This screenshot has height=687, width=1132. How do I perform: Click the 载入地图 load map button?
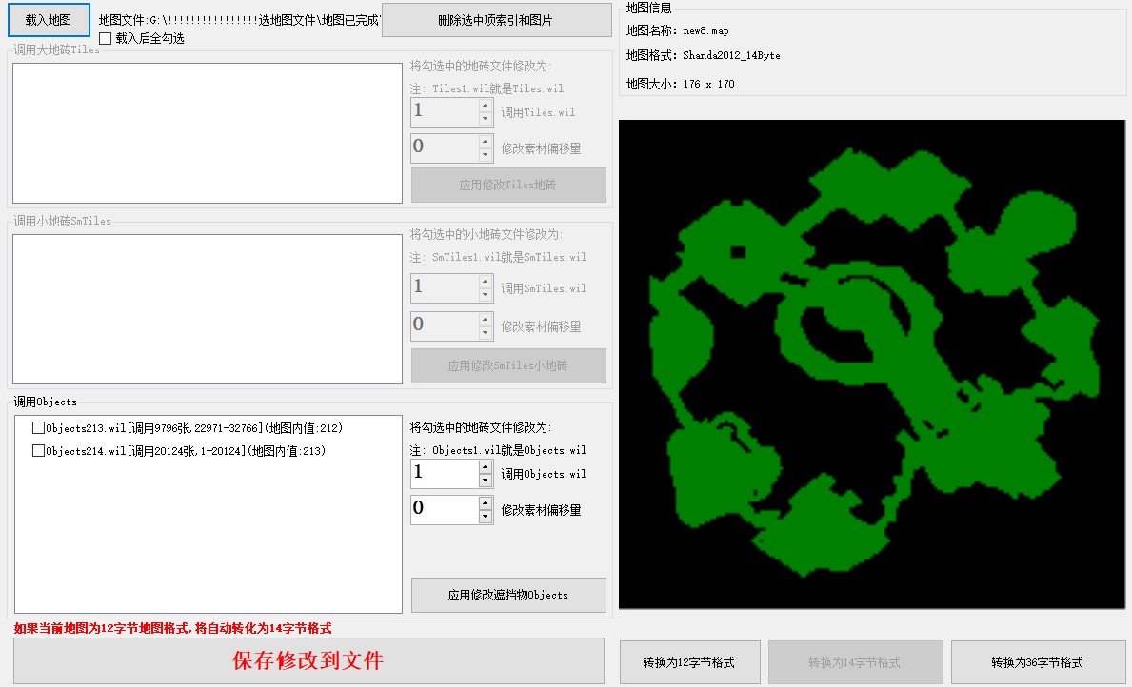49,20
